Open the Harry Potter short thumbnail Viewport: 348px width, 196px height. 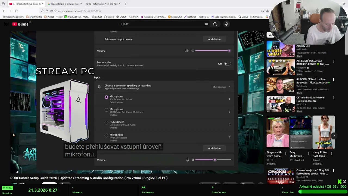tap(324, 132)
